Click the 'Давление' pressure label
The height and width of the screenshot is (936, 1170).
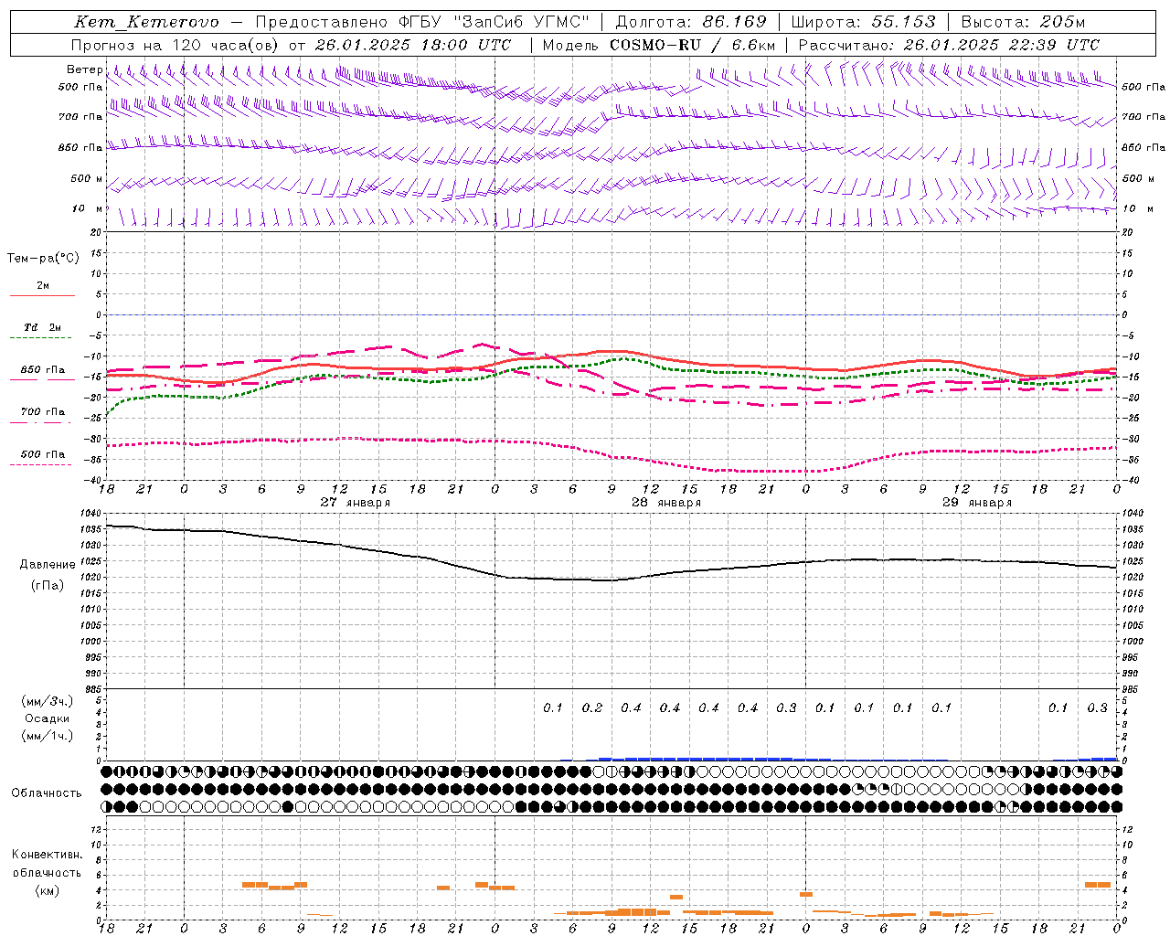(48, 565)
